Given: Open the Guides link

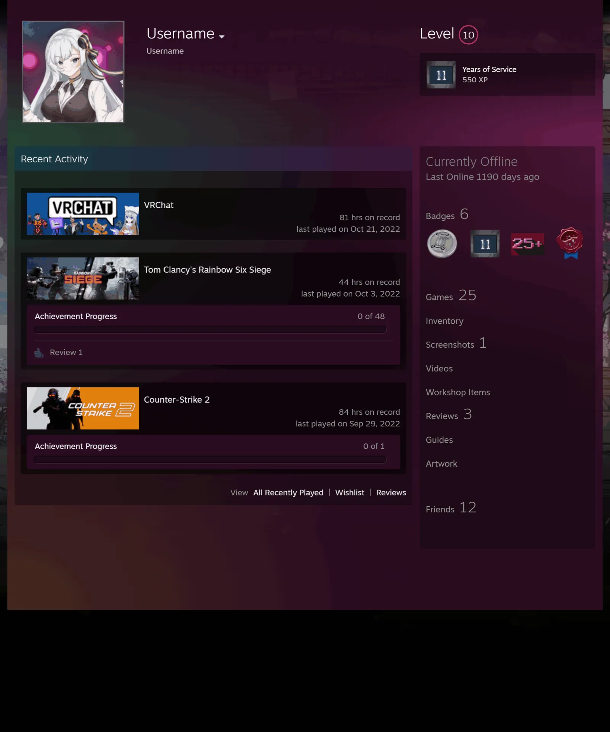Looking at the screenshot, I should pyautogui.click(x=439, y=440).
